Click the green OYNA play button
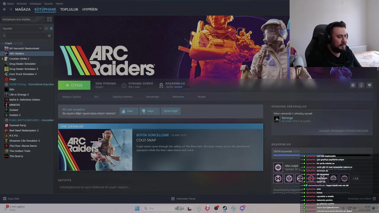The height and width of the screenshot is (213, 379). click(x=74, y=85)
